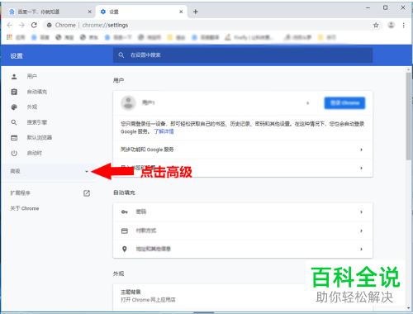413x314 pixels.
Task: Open the Chrome three-dot menu
Action: tap(403, 25)
